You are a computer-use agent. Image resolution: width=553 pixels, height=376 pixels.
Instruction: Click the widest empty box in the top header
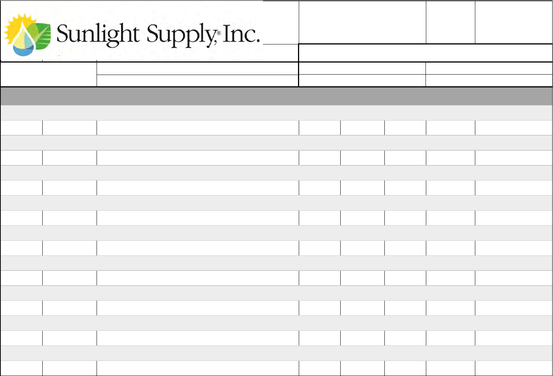pyautogui.click(x=362, y=22)
